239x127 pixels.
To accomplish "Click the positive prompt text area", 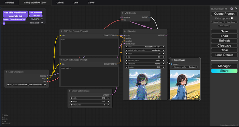I will [x=89, y=47].
